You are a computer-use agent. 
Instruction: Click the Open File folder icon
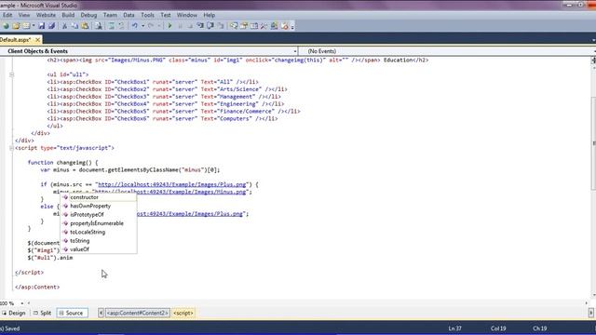click(16, 26)
